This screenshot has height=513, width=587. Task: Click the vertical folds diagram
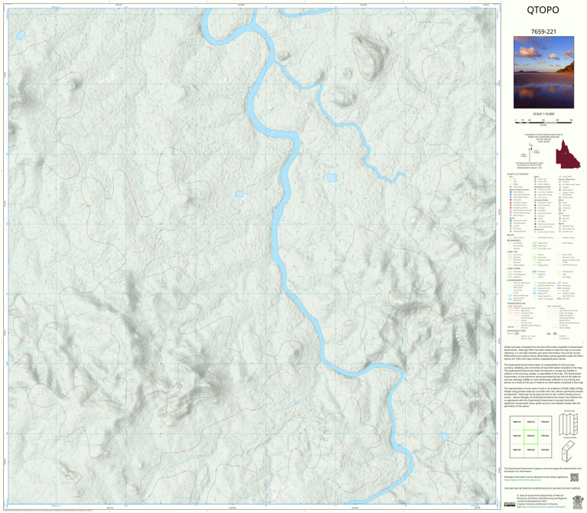point(569,424)
